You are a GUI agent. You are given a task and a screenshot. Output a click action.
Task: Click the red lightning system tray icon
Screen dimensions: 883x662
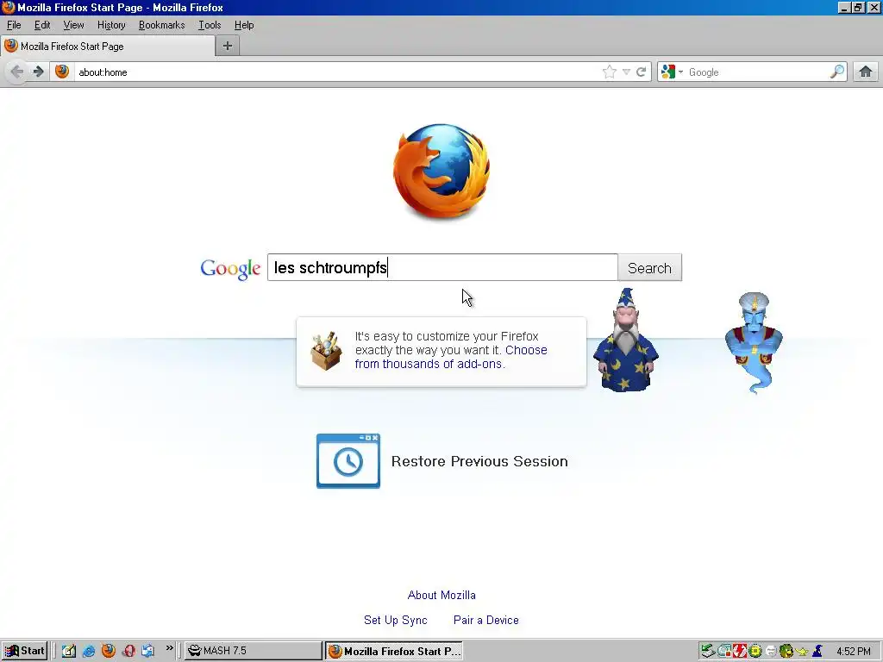tap(739, 652)
